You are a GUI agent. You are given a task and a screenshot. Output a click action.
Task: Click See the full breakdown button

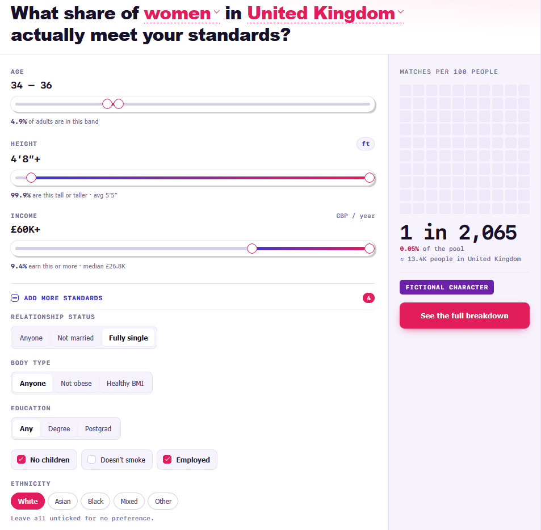point(464,316)
